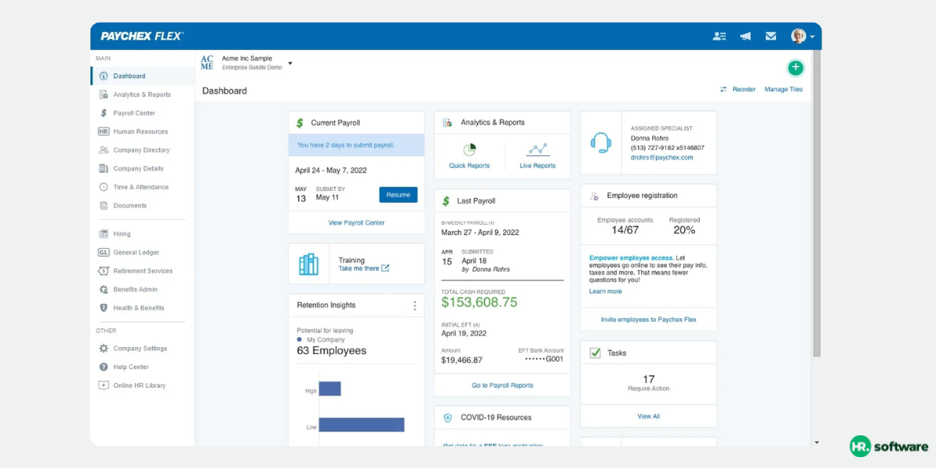Click Manage Tiles link
This screenshot has height=468, width=936.
coord(783,90)
